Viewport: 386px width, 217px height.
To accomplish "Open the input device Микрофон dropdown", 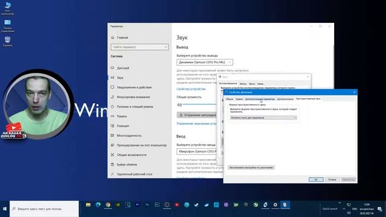I will (197, 151).
